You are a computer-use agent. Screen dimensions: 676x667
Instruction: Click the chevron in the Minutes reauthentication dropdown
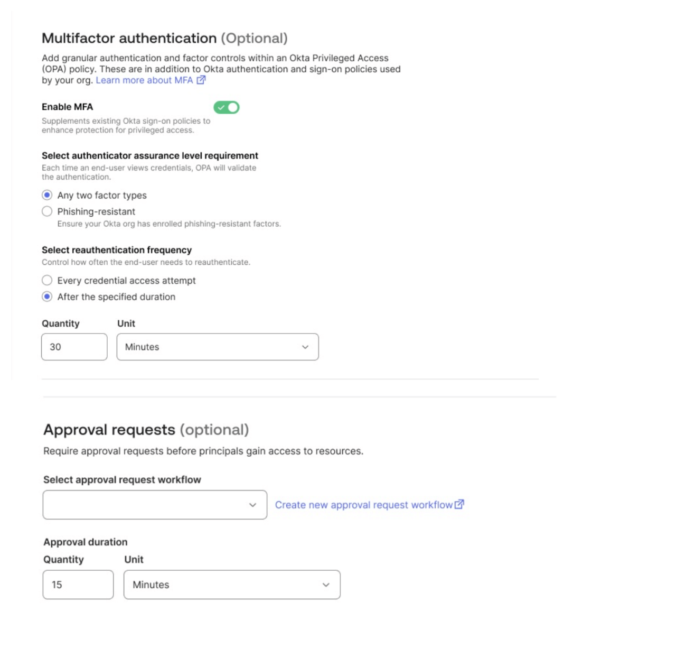[305, 347]
